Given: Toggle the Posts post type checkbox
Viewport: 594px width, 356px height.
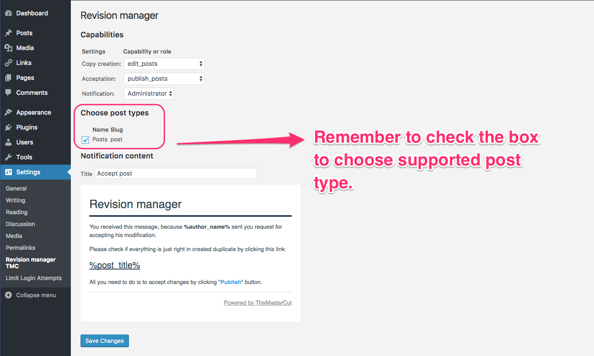Looking at the screenshot, I should pos(86,140).
